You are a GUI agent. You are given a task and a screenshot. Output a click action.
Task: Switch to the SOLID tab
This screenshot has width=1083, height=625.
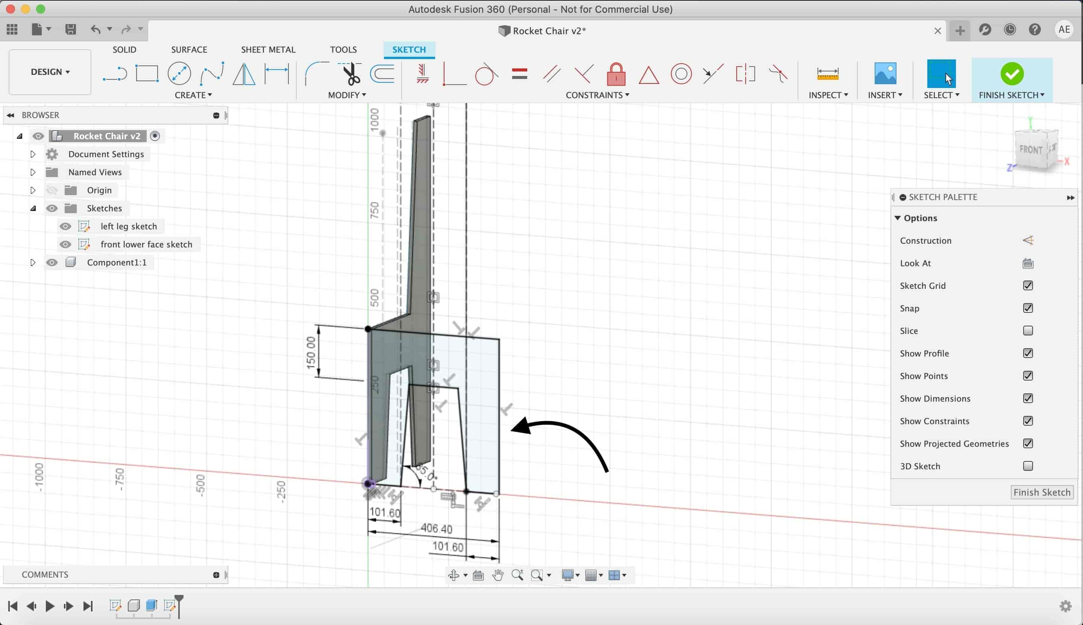pos(124,49)
